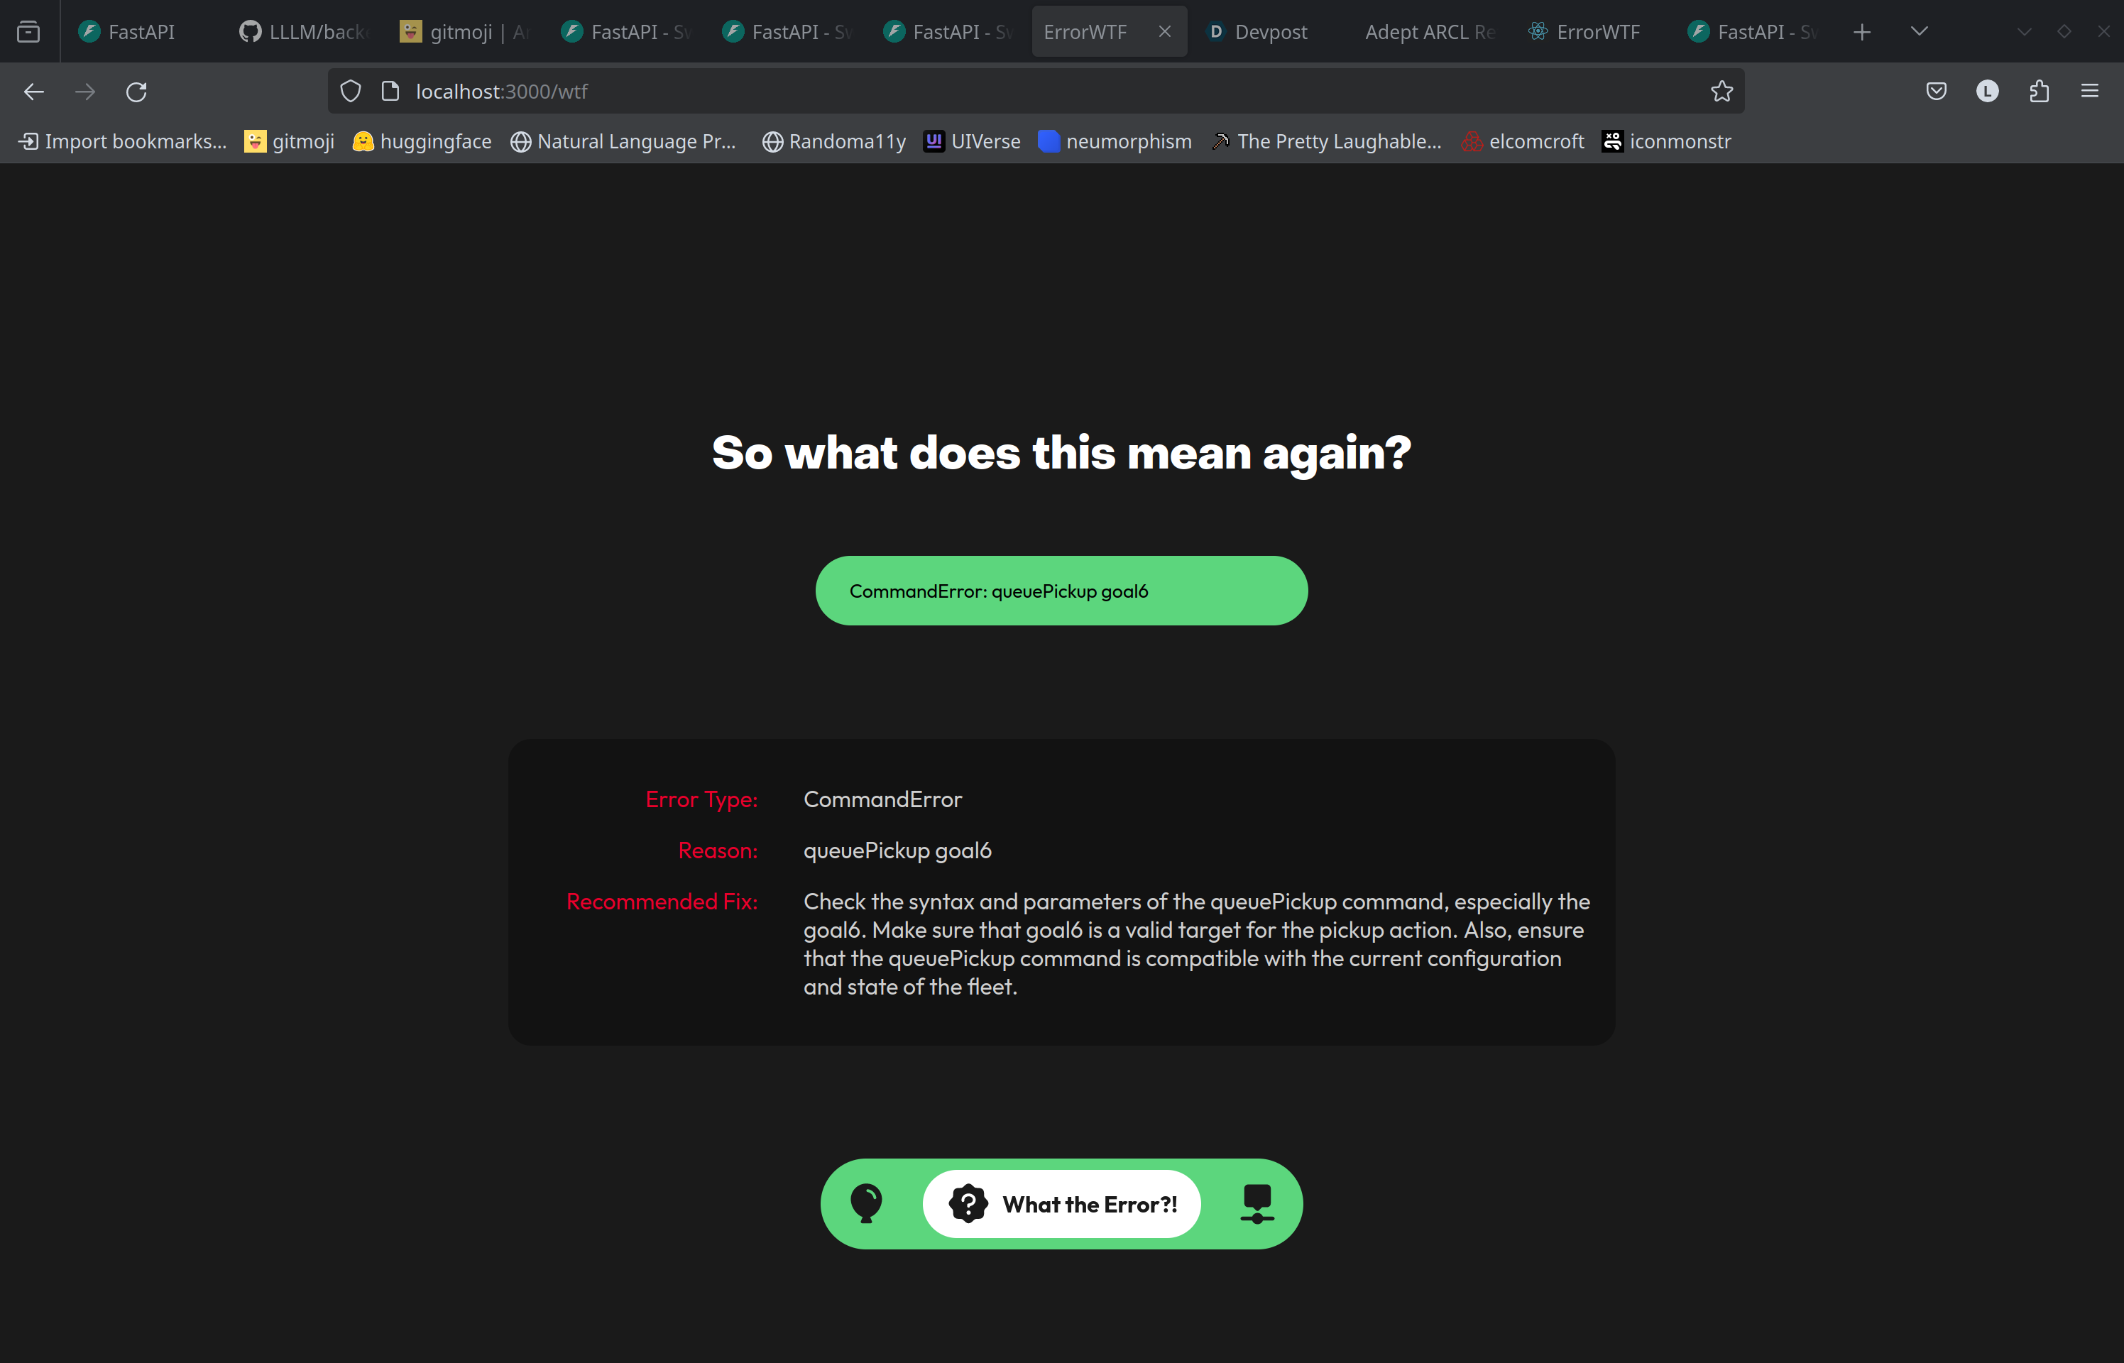
Task: Select the What the Error?! pill button
Action: (x=1062, y=1204)
